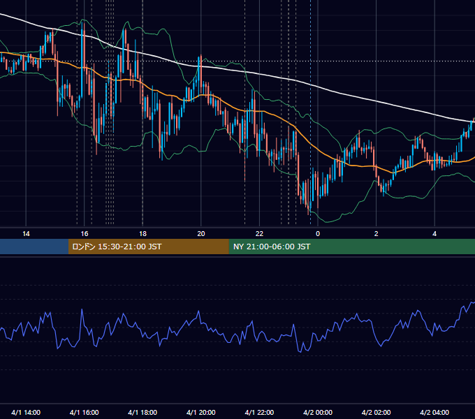Click the 16 hour label on the price chart axis
This screenshot has width=475, height=419.
pos(85,234)
